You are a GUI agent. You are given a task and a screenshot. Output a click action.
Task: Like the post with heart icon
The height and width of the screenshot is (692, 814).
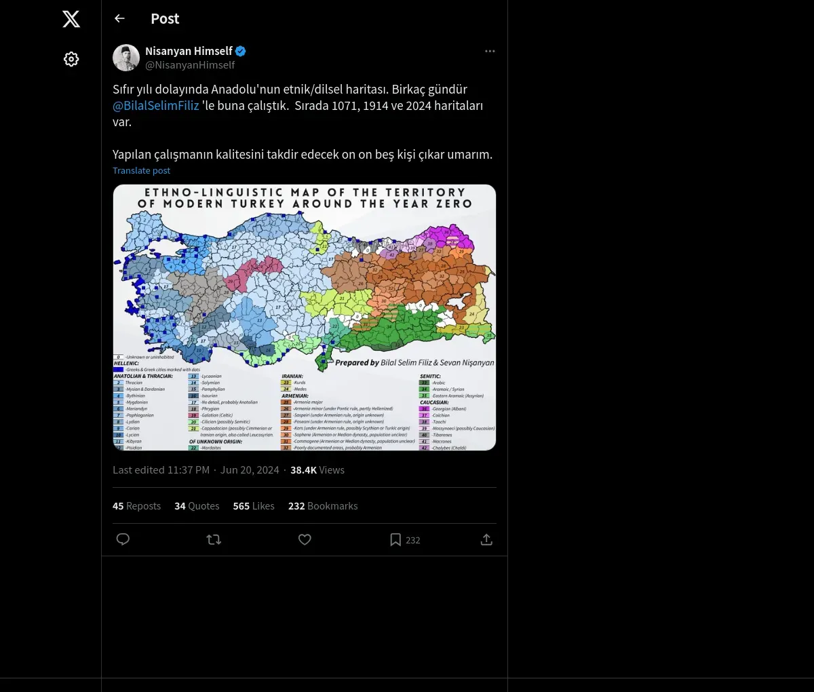point(305,539)
